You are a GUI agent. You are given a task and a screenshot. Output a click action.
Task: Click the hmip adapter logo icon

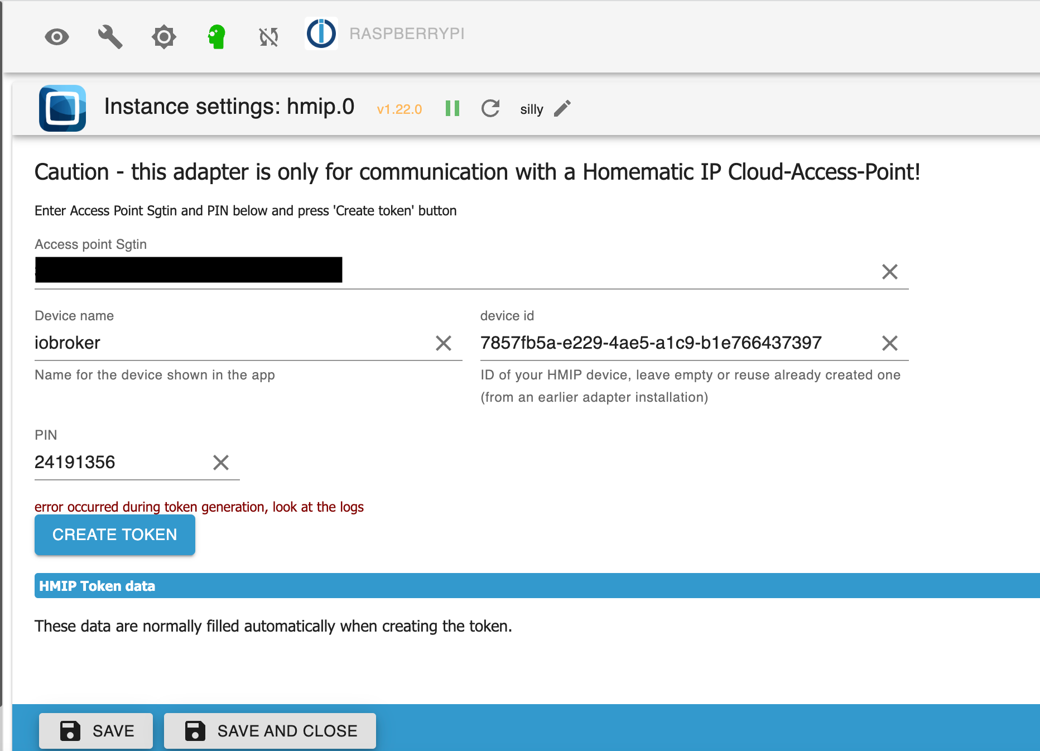(x=62, y=108)
